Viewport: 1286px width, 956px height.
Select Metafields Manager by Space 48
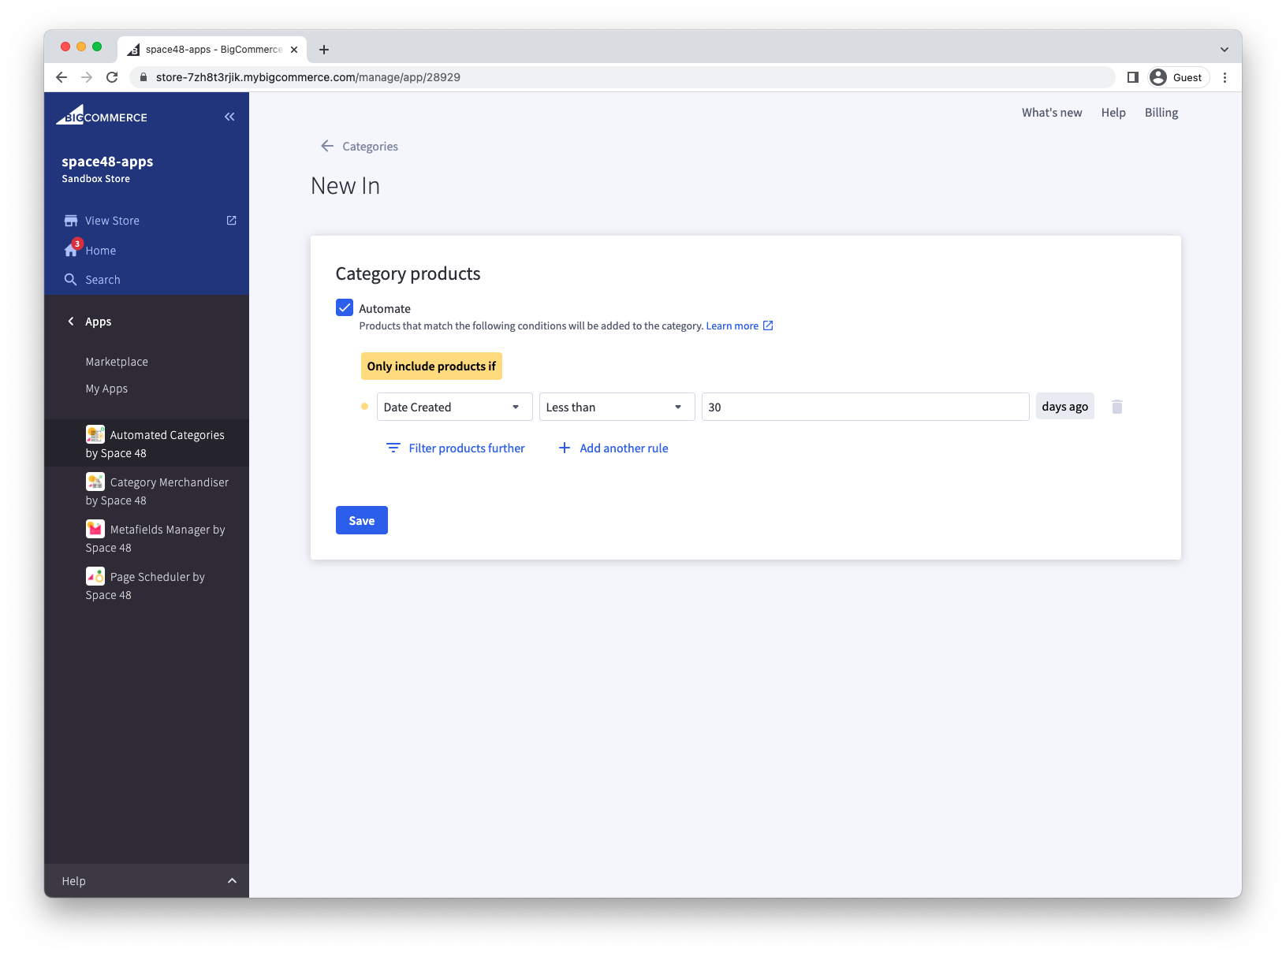pyautogui.click(x=147, y=538)
